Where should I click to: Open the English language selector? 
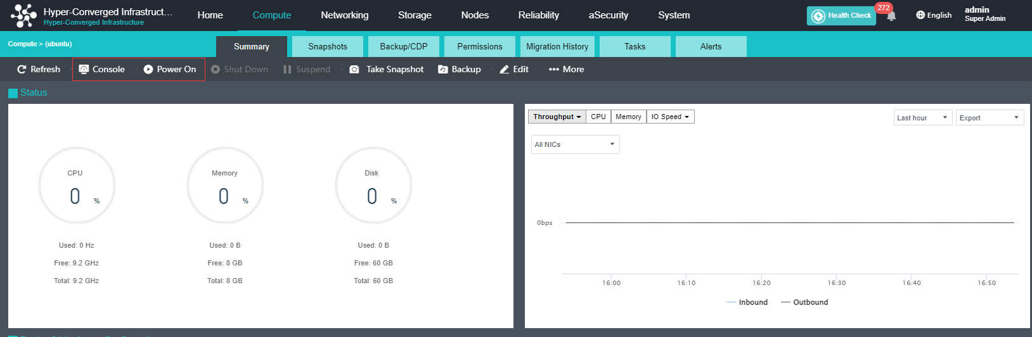[934, 15]
